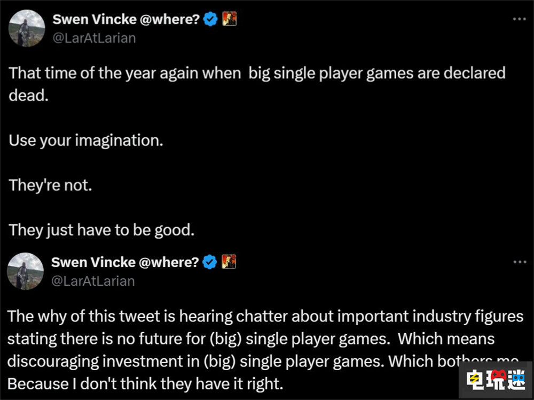534x400 pixels.
Task: Click the blue verified badge on second tweet
Action: (x=211, y=262)
